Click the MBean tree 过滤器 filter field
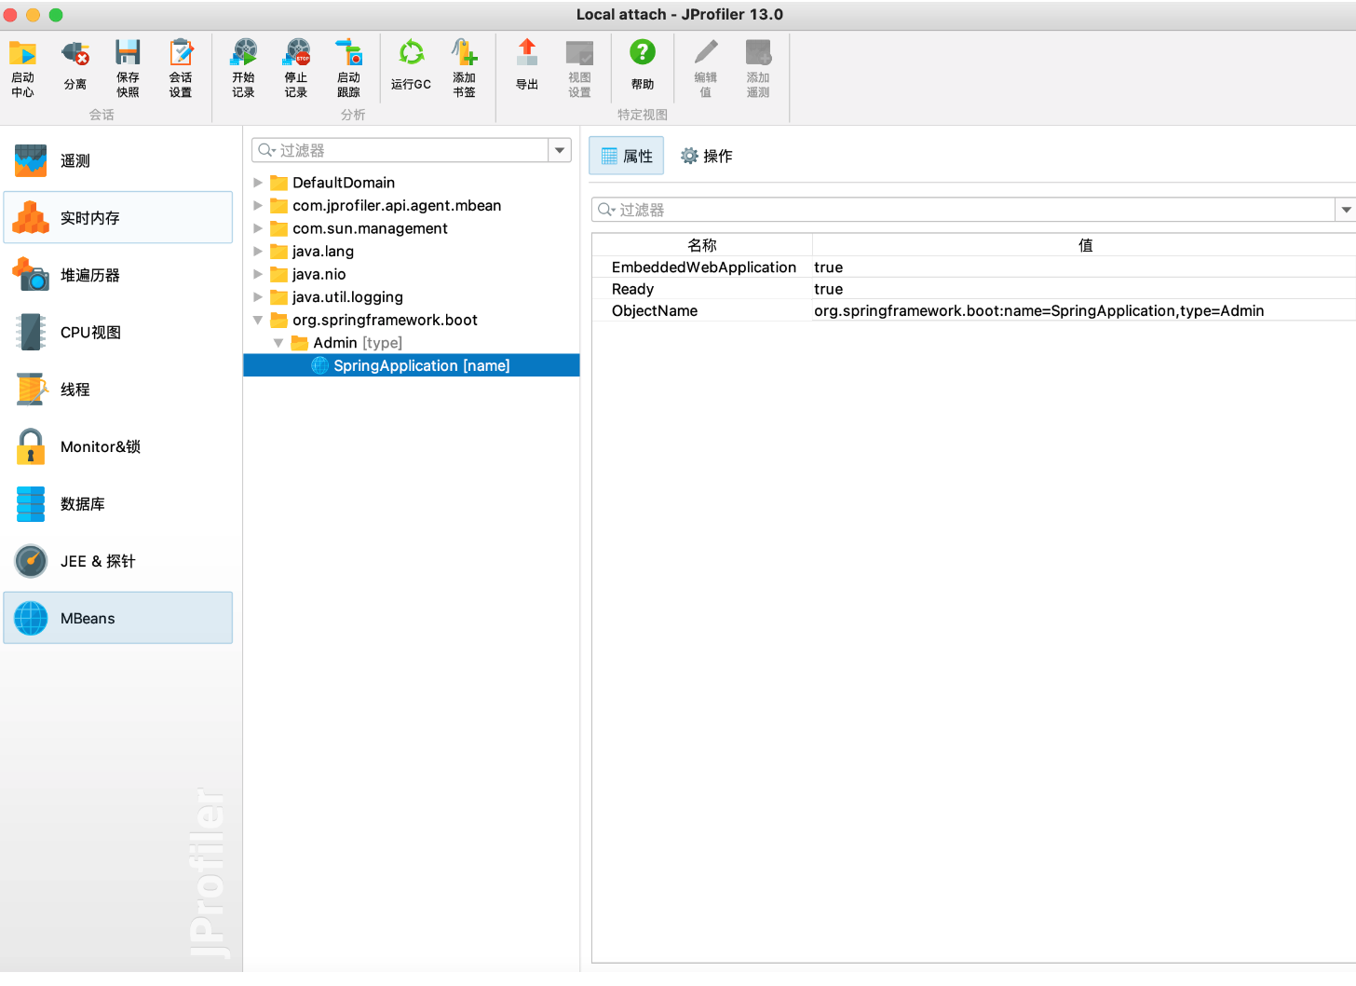This screenshot has width=1356, height=986. [400, 150]
